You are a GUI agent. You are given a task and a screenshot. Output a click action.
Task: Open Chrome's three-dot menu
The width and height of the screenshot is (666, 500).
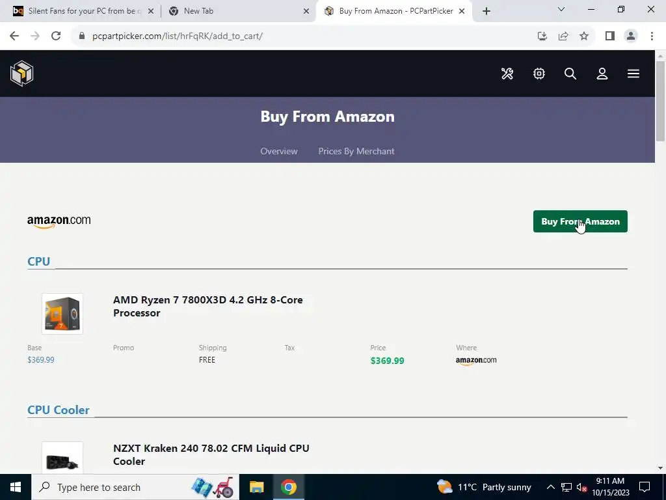click(652, 36)
